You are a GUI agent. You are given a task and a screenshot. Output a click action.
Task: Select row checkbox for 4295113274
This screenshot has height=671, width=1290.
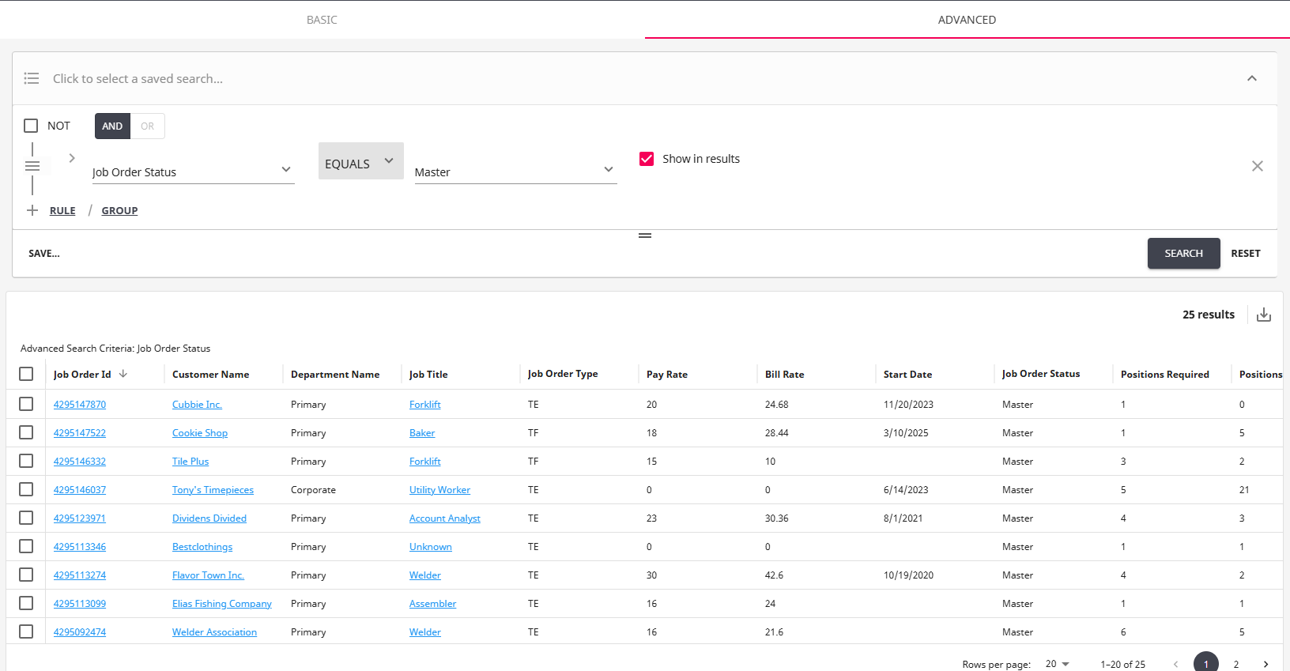pos(26,575)
